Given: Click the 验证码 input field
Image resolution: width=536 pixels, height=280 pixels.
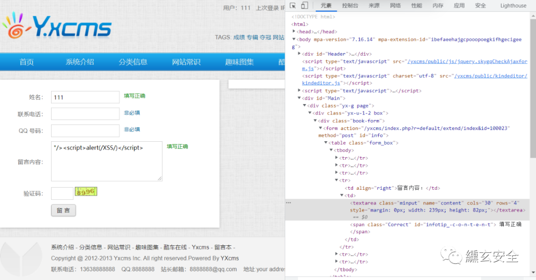Looking at the screenshot, I should 62,193.
